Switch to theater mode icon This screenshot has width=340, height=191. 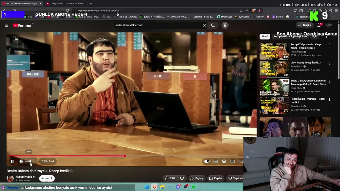click(x=232, y=161)
